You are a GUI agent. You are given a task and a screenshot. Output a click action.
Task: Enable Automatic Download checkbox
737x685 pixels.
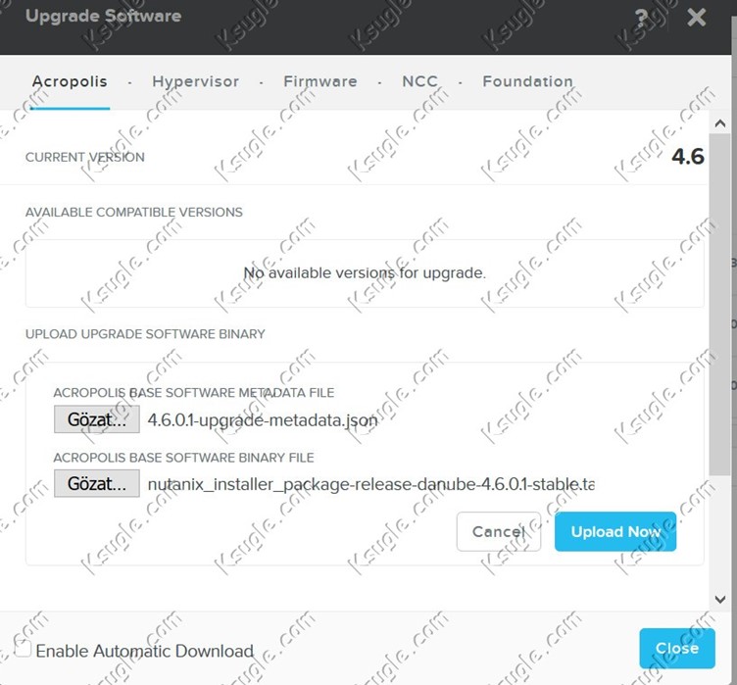click(23, 649)
